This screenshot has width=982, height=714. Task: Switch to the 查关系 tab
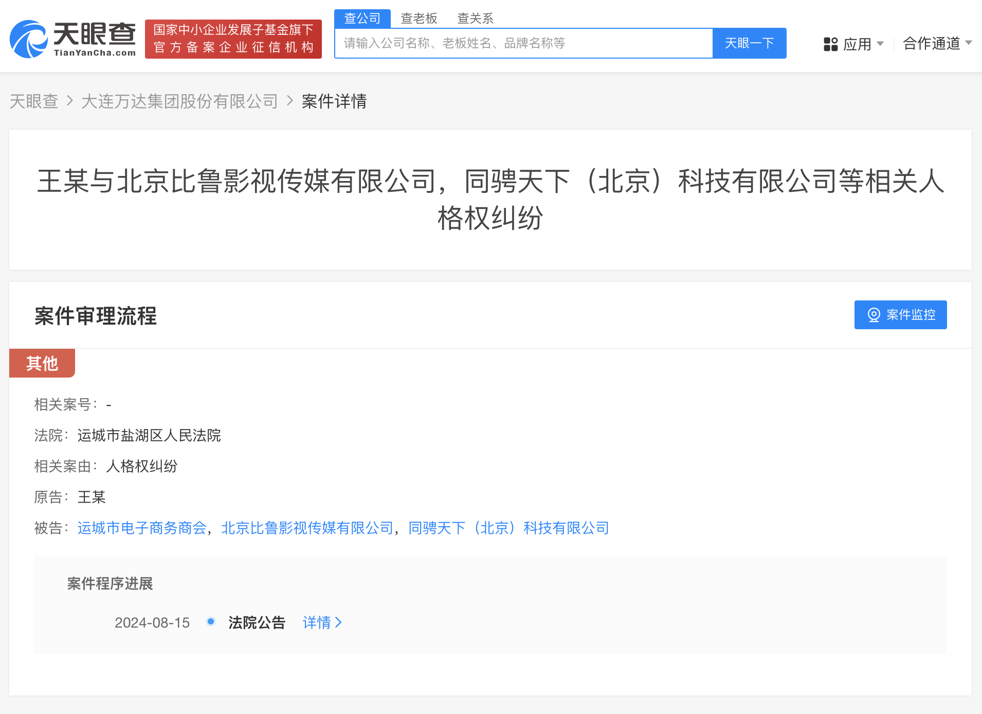[476, 19]
